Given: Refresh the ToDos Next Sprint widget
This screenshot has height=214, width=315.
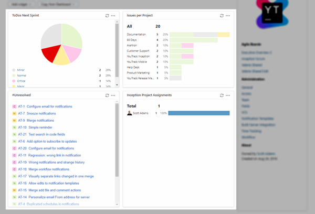Looking at the screenshot, I should (107, 16).
